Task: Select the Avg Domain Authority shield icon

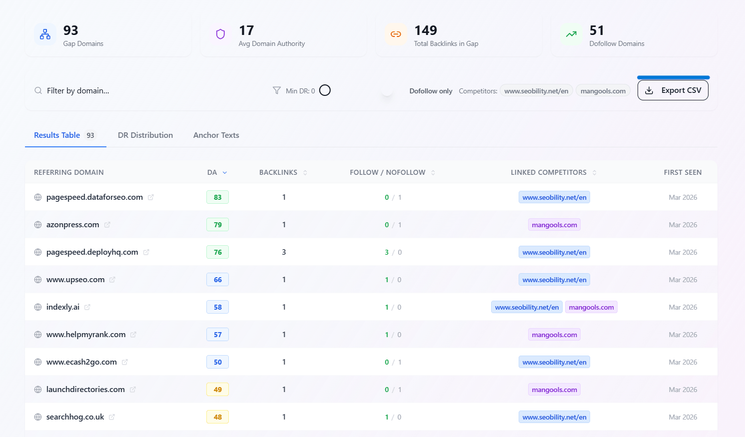Action: (x=220, y=33)
